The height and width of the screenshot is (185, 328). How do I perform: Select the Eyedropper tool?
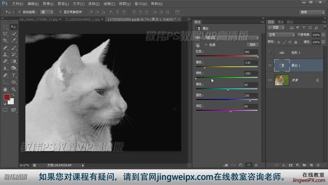coord(14,40)
